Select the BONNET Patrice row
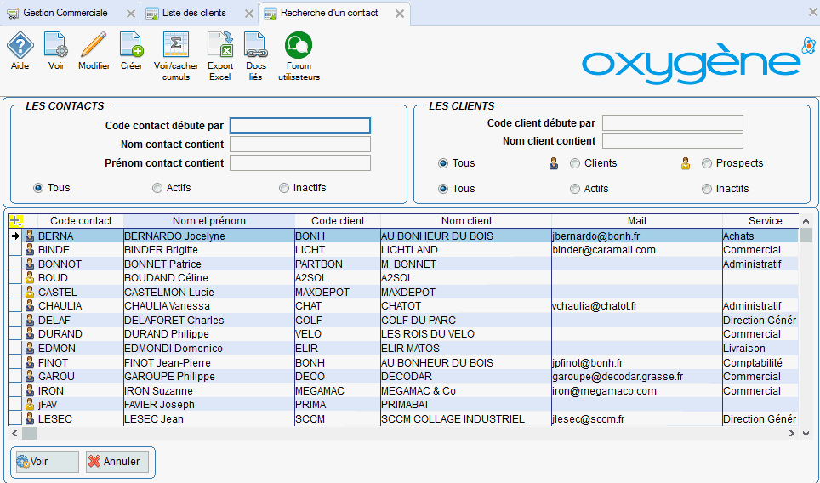The width and height of the screenshot is (820, 483). [404, 264]
